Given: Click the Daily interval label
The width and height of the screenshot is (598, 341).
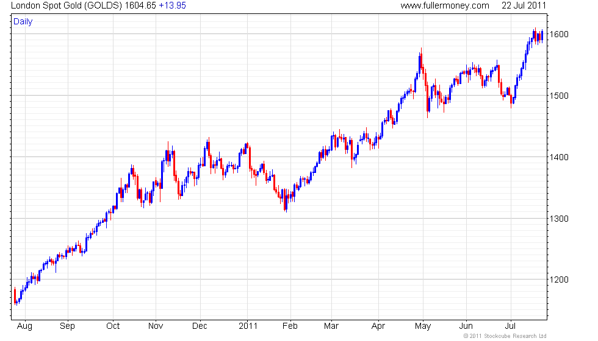Looking at the screenshot, I should click(23, 22).
